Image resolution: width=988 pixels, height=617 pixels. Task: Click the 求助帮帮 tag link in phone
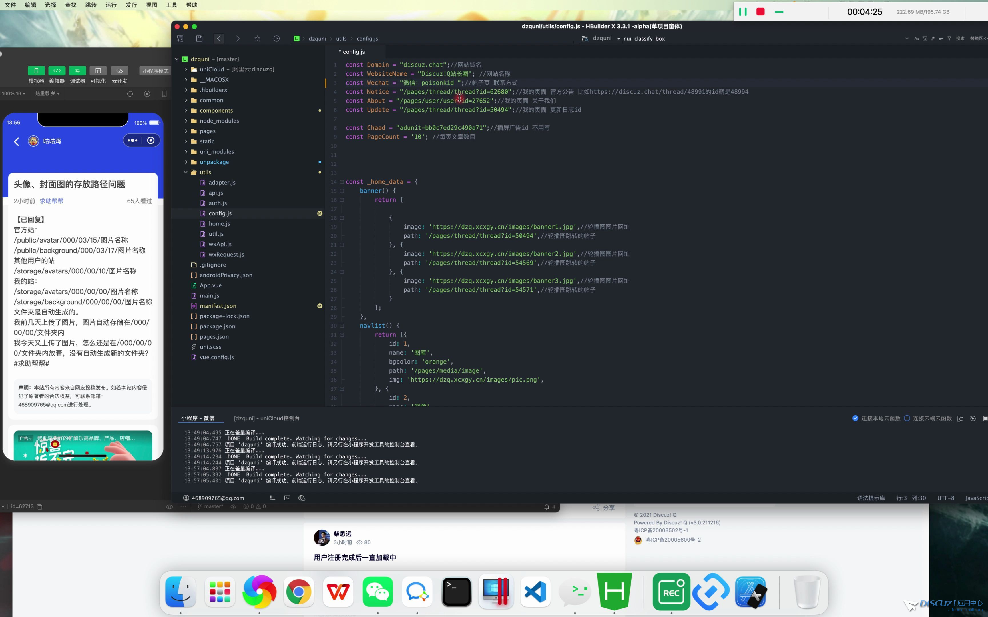51,201
